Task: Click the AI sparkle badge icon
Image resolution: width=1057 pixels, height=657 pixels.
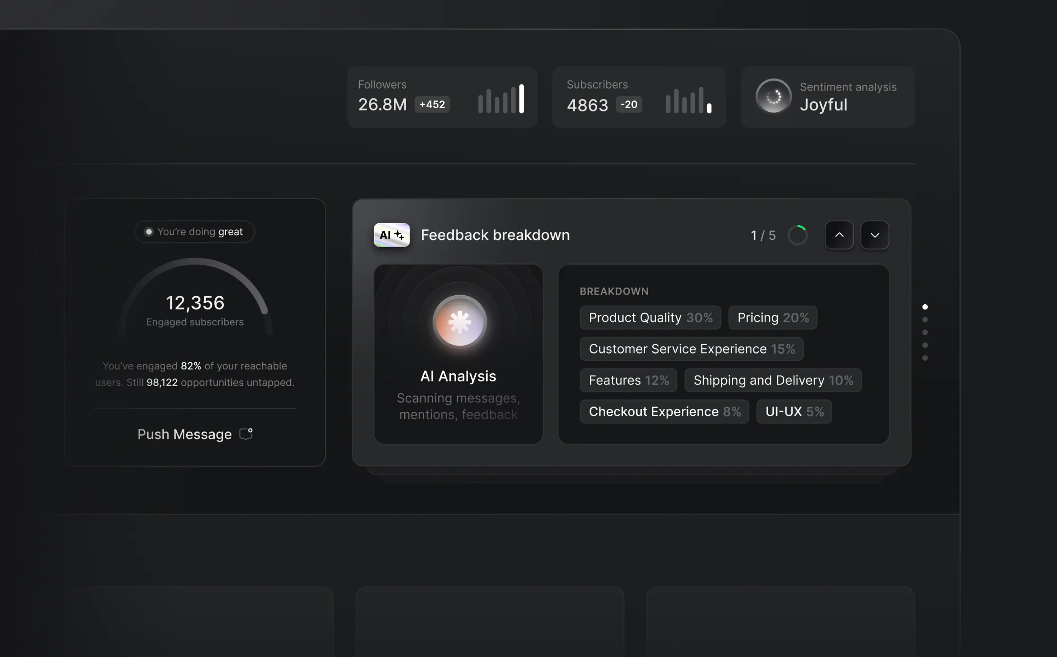Action: (392, 235)
